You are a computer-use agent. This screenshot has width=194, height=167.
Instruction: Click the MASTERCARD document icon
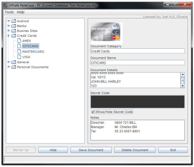point(19,51)
